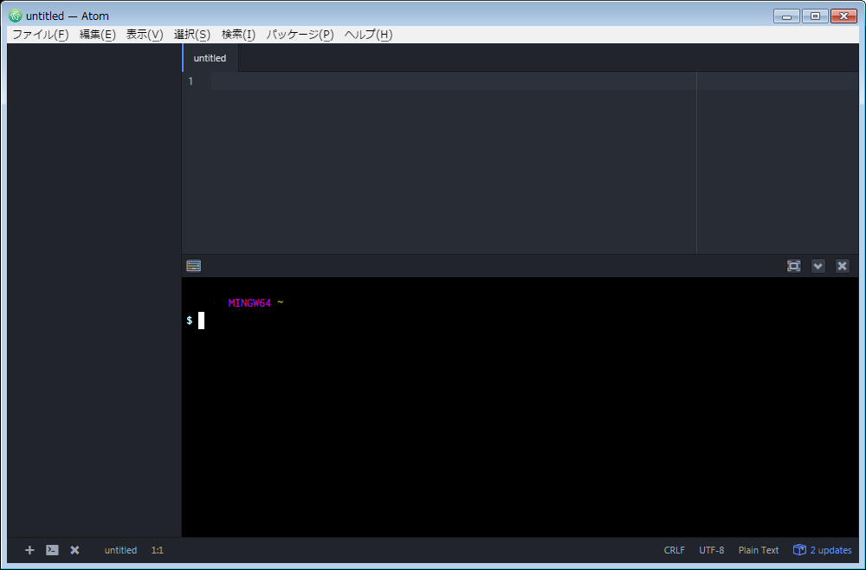Click the terminal status icon in status bar

53,550
